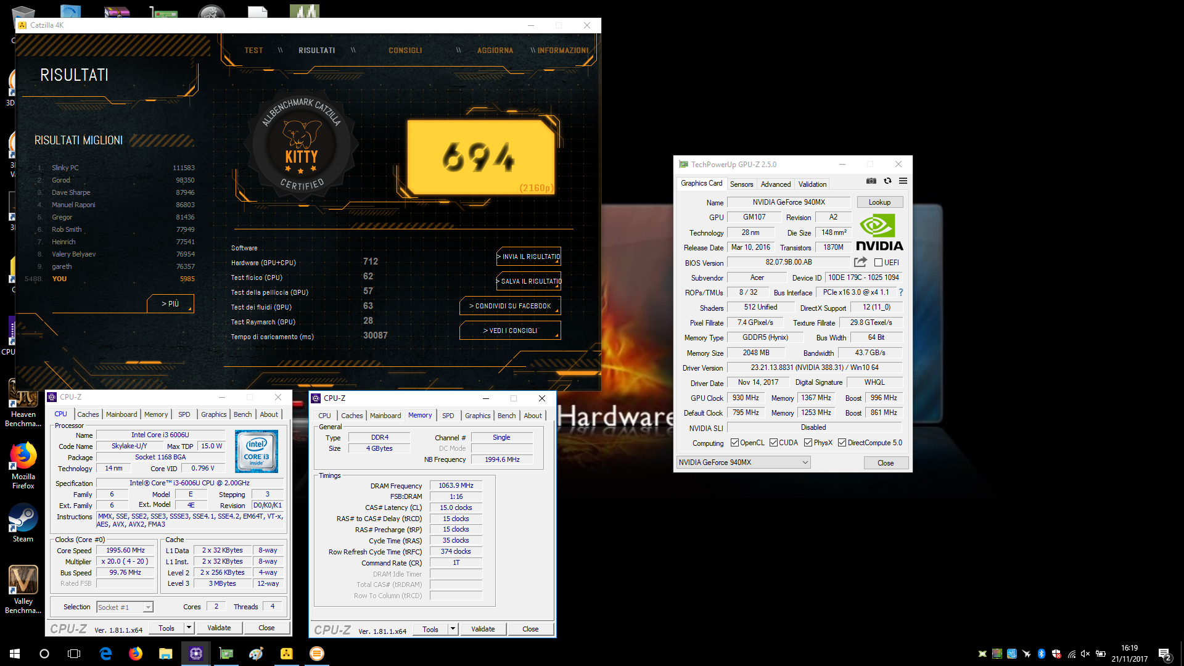Click the Bluetooth icon in system tray

point(1042,654)
